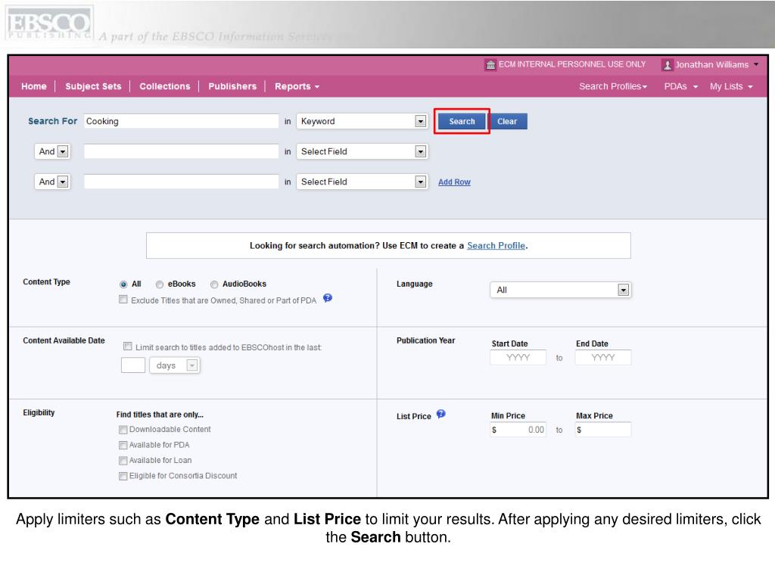Follow the Search Profile link
Screen dimensions: 775x581
[x=496, y=246]
